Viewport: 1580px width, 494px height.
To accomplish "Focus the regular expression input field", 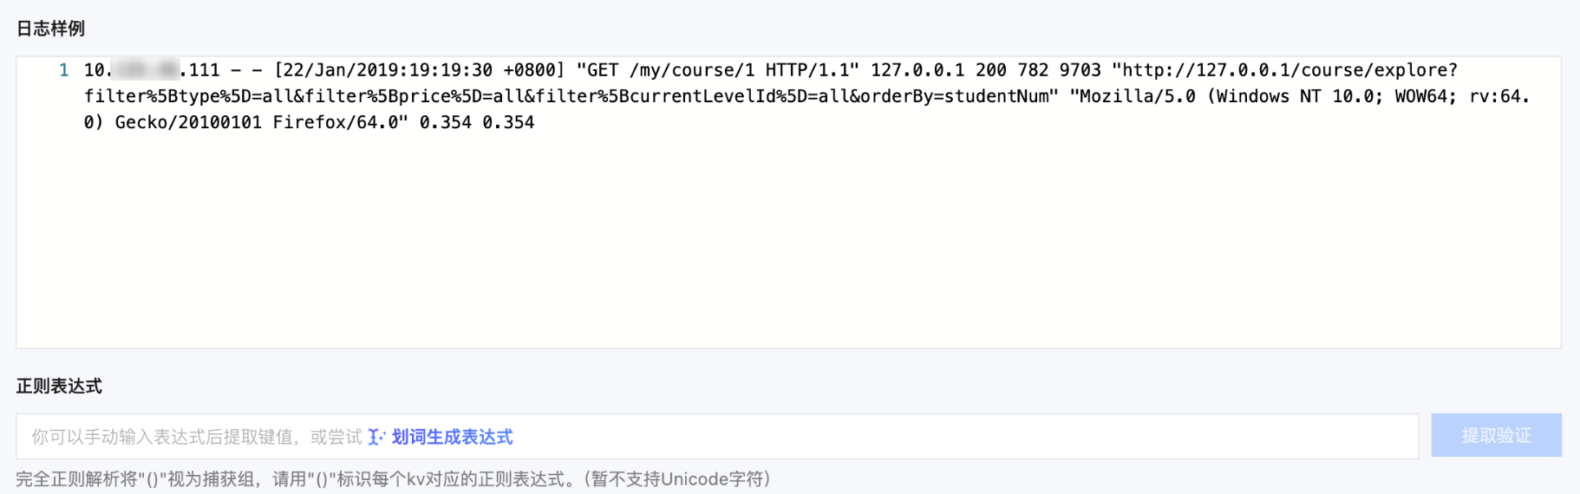I will tap(867, 437).
